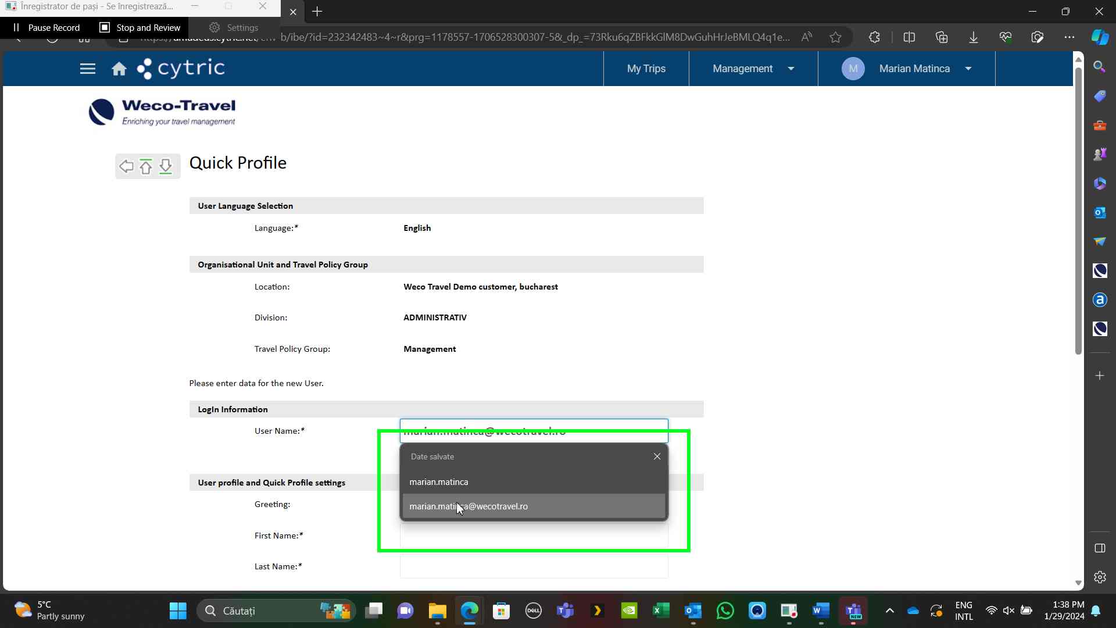Open File Explorer from taskbar
The image size is (1116, 628).
pyautogui.click(x=437, y=611)
